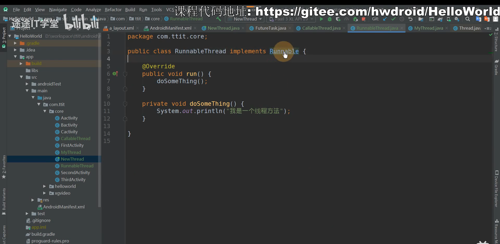Image resolution: width=500 pixels, height=244 pixels.
Task: Close the MyThread.java tab
Action: [446, 28]
